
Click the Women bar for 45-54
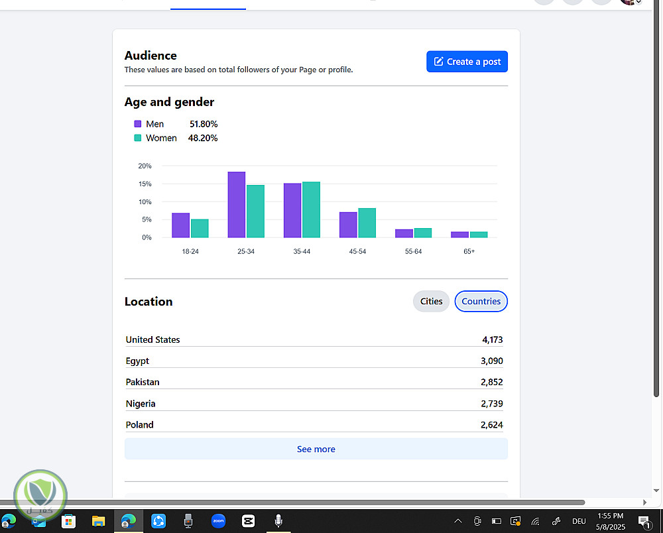pyautogui.click(x=367, y=223)
